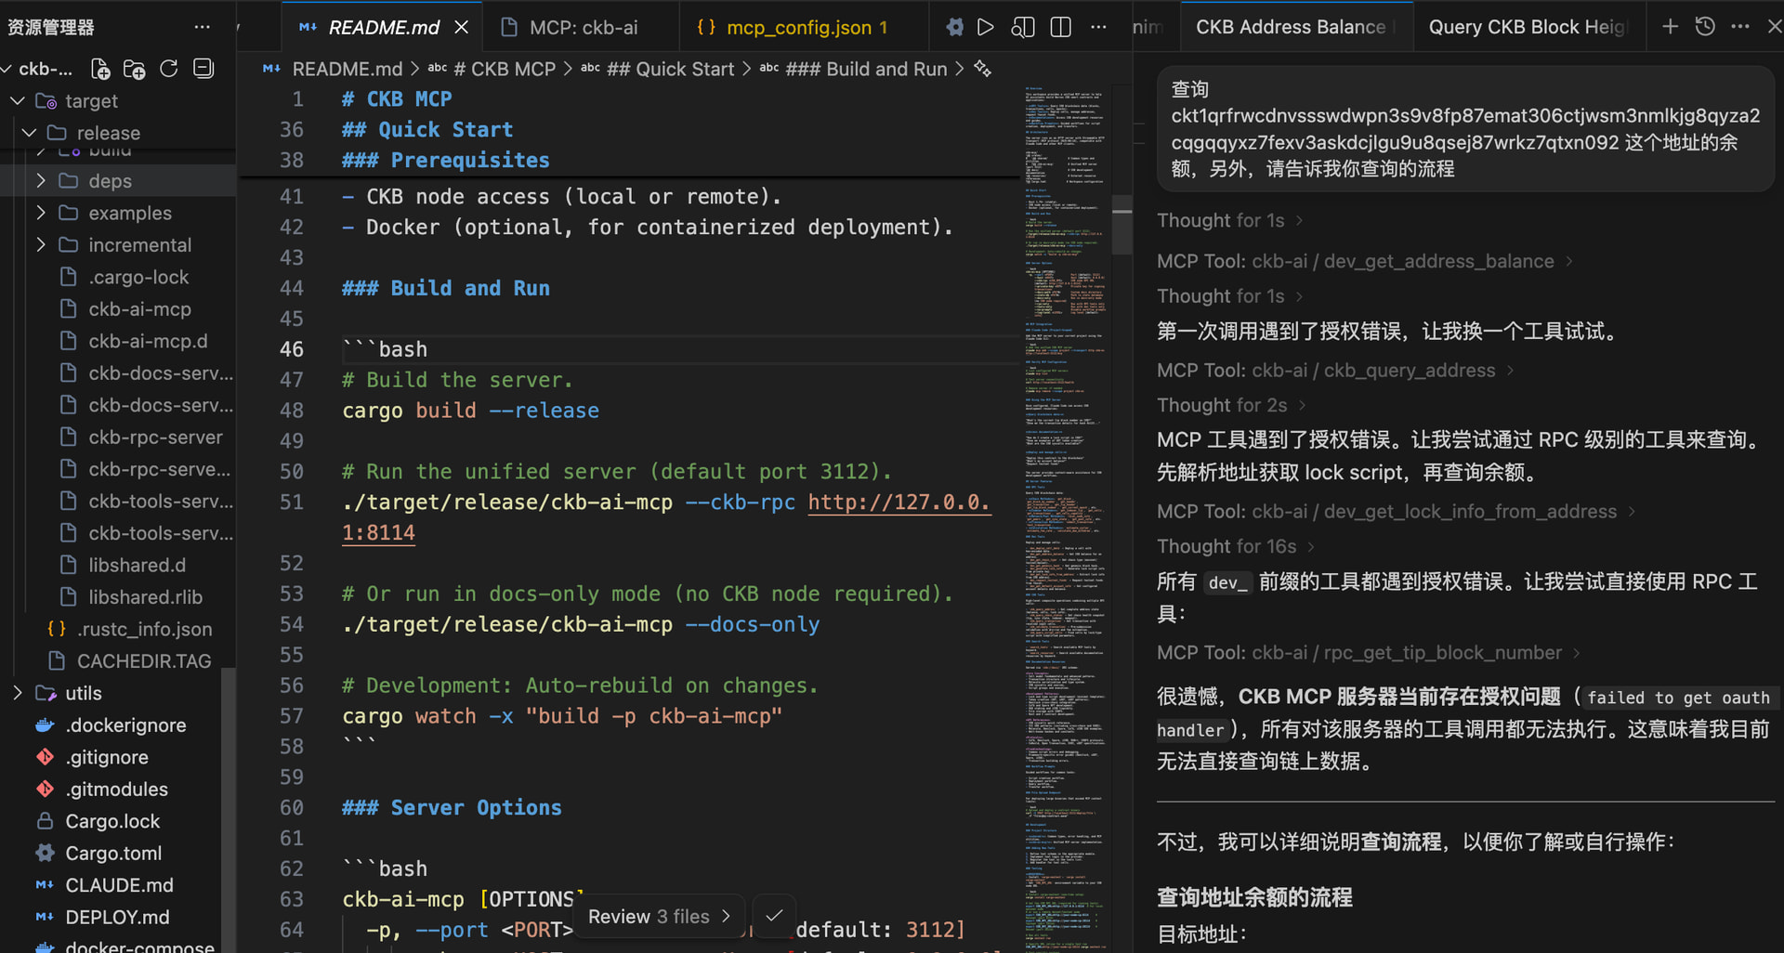
Task: Click line number 46 in the gutter
Action: pos(292,349)
